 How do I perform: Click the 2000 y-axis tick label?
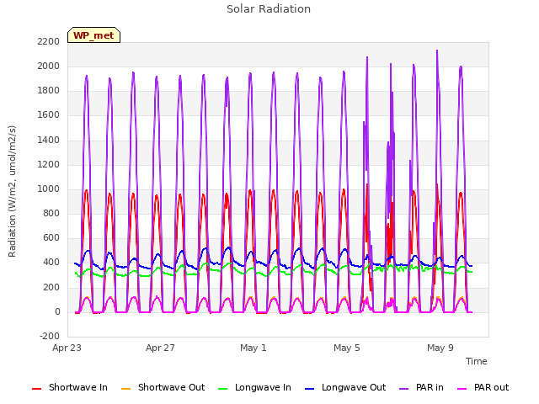(x=49, y=66)
